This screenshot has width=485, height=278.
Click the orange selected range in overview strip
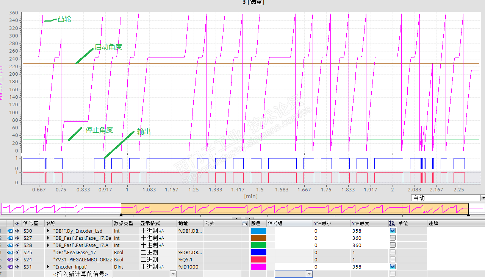(x=294, y=208)
